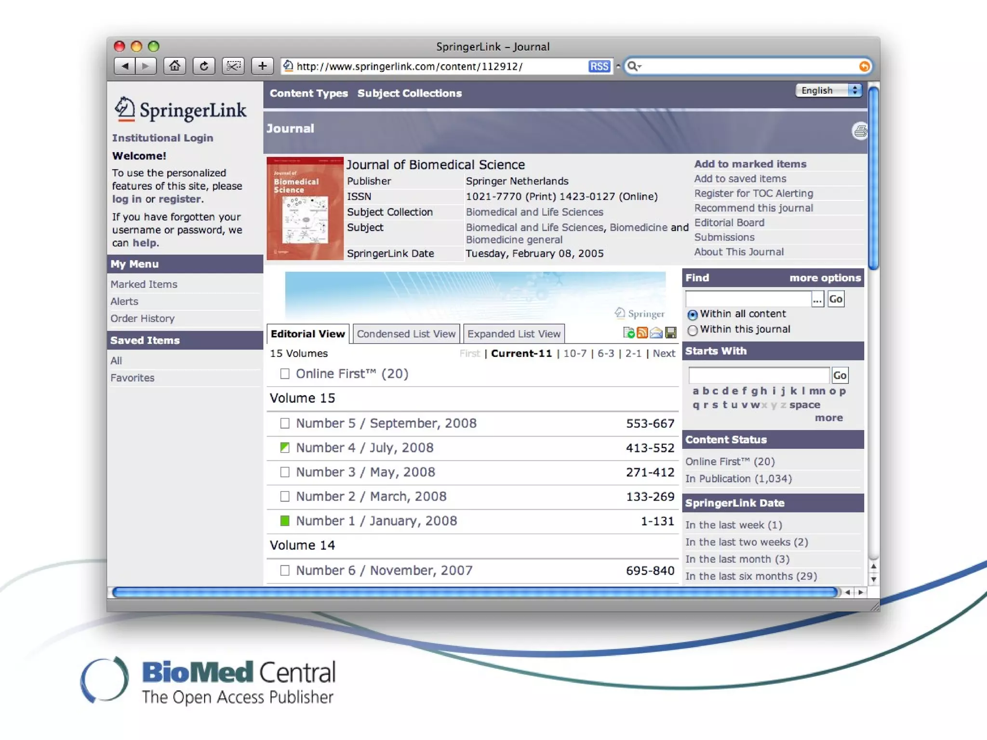Click the browser reload button
The width and height of the screenshot is (987, 740).
pos(204,66)
